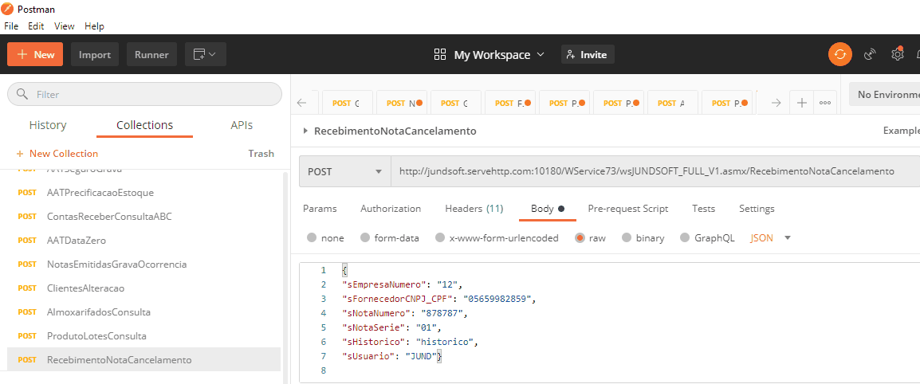This screenshot has height=384, width=920.
Task: Click the orange sync status icon
Action: pyautogui.click(x=839, y=54)
